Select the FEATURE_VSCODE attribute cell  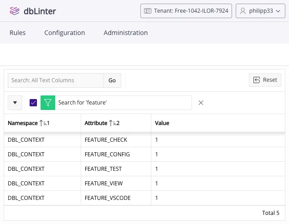tap(107, 198)
